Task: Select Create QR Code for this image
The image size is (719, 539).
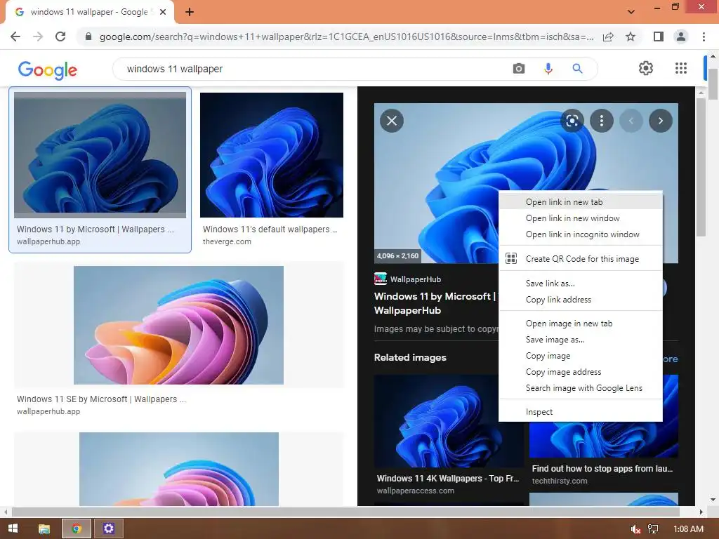Action: [581, 258]
